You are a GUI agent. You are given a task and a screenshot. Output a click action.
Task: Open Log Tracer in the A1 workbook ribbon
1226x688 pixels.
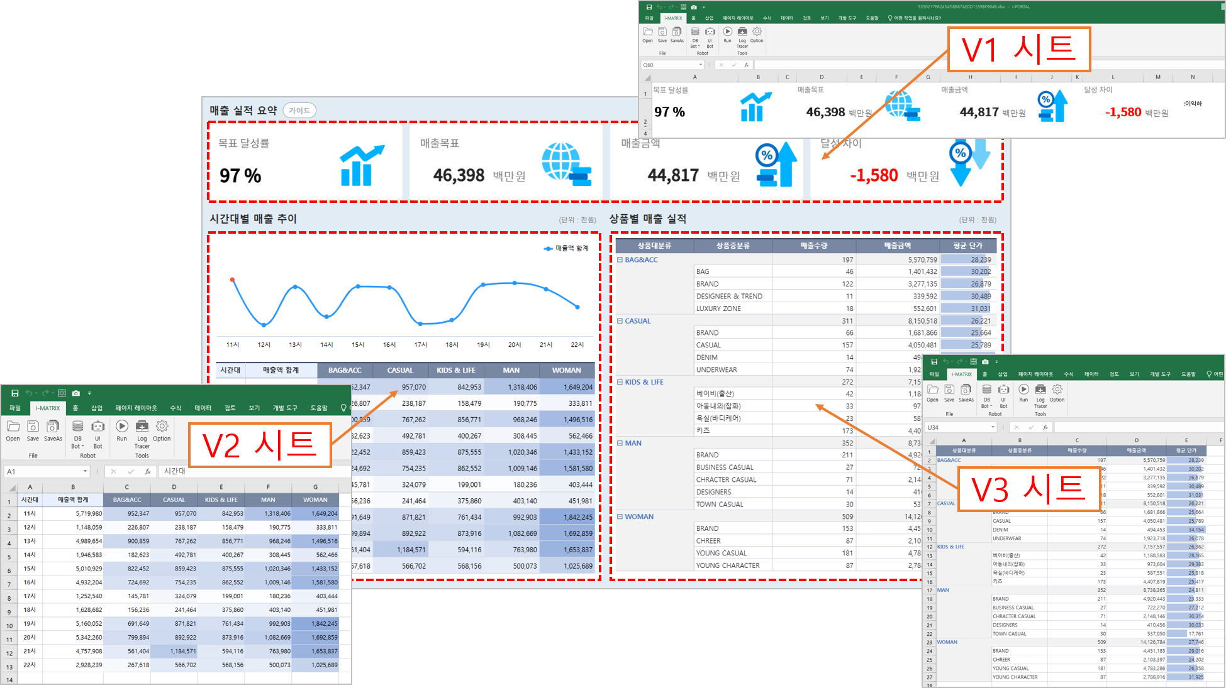[142, 427]
